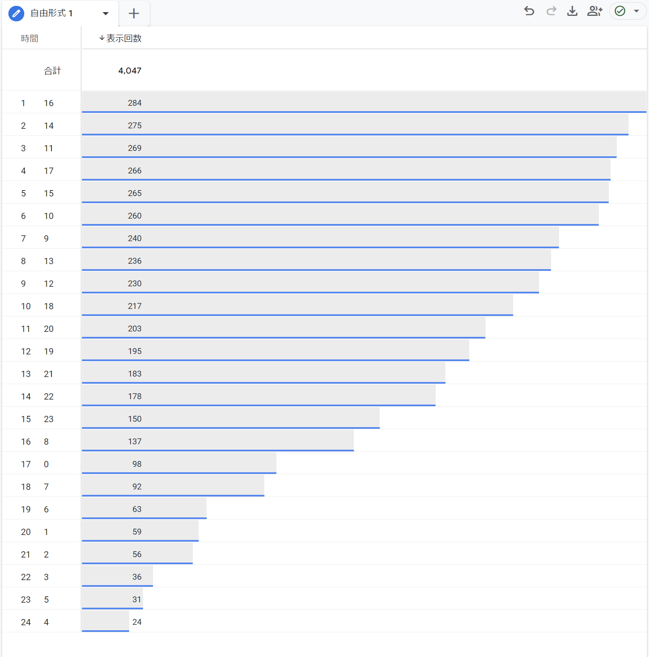Add a new tab with plus icon
The image size is (649, 657).
point(134,13)
